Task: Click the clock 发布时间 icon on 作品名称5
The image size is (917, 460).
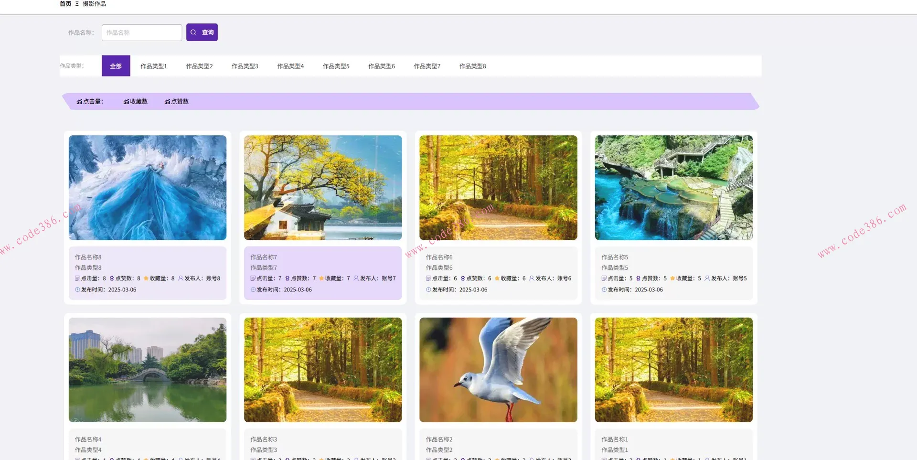Action: 604,290
